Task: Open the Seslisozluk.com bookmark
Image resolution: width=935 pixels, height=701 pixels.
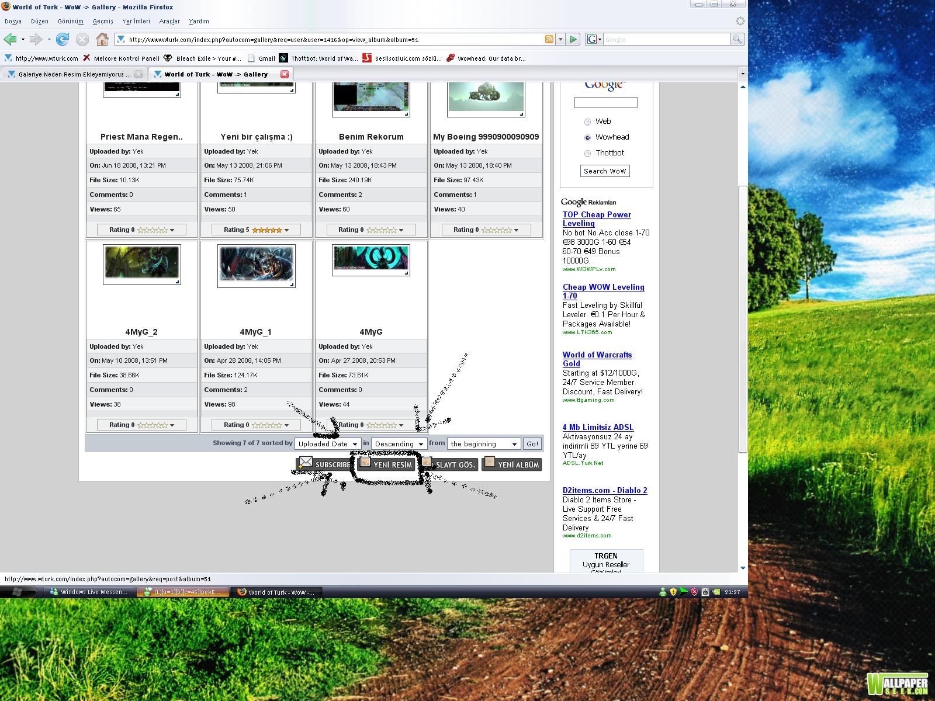Action: pos(402,58)
